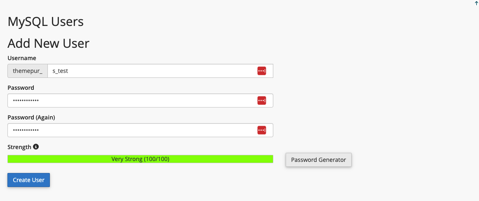479x201 pixels.
Task: Click the Strength label text
Action: (x=19, y=147)
